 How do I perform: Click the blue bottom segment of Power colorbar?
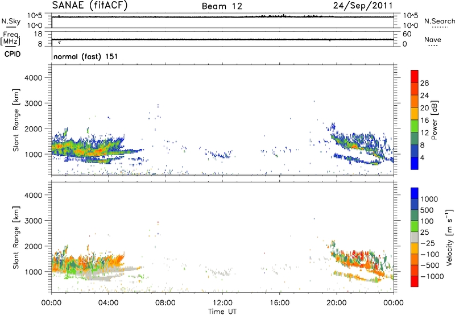click(x=415, y=163)
